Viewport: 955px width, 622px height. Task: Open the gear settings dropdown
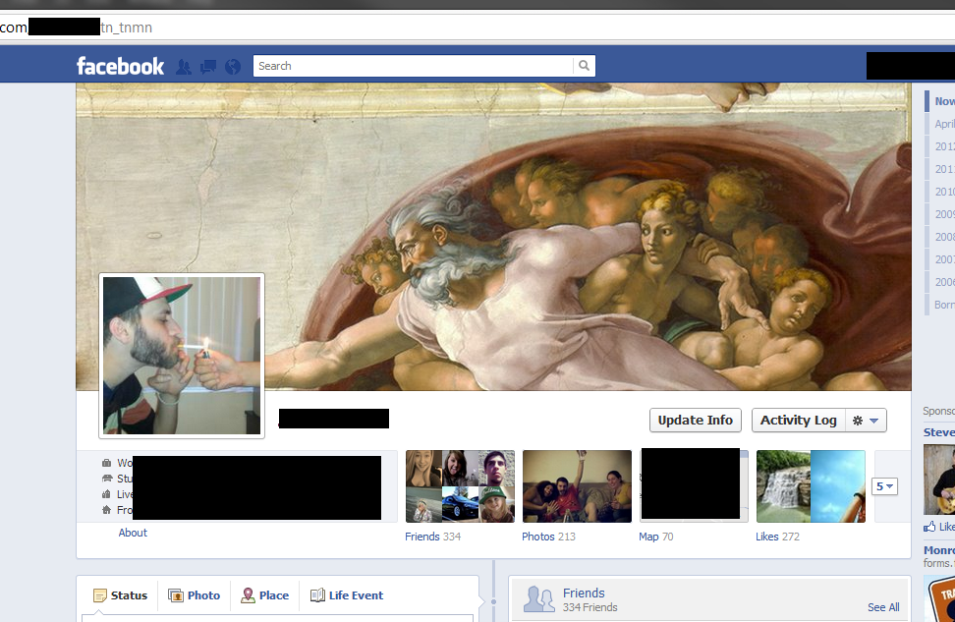click(x=866, y=420)
